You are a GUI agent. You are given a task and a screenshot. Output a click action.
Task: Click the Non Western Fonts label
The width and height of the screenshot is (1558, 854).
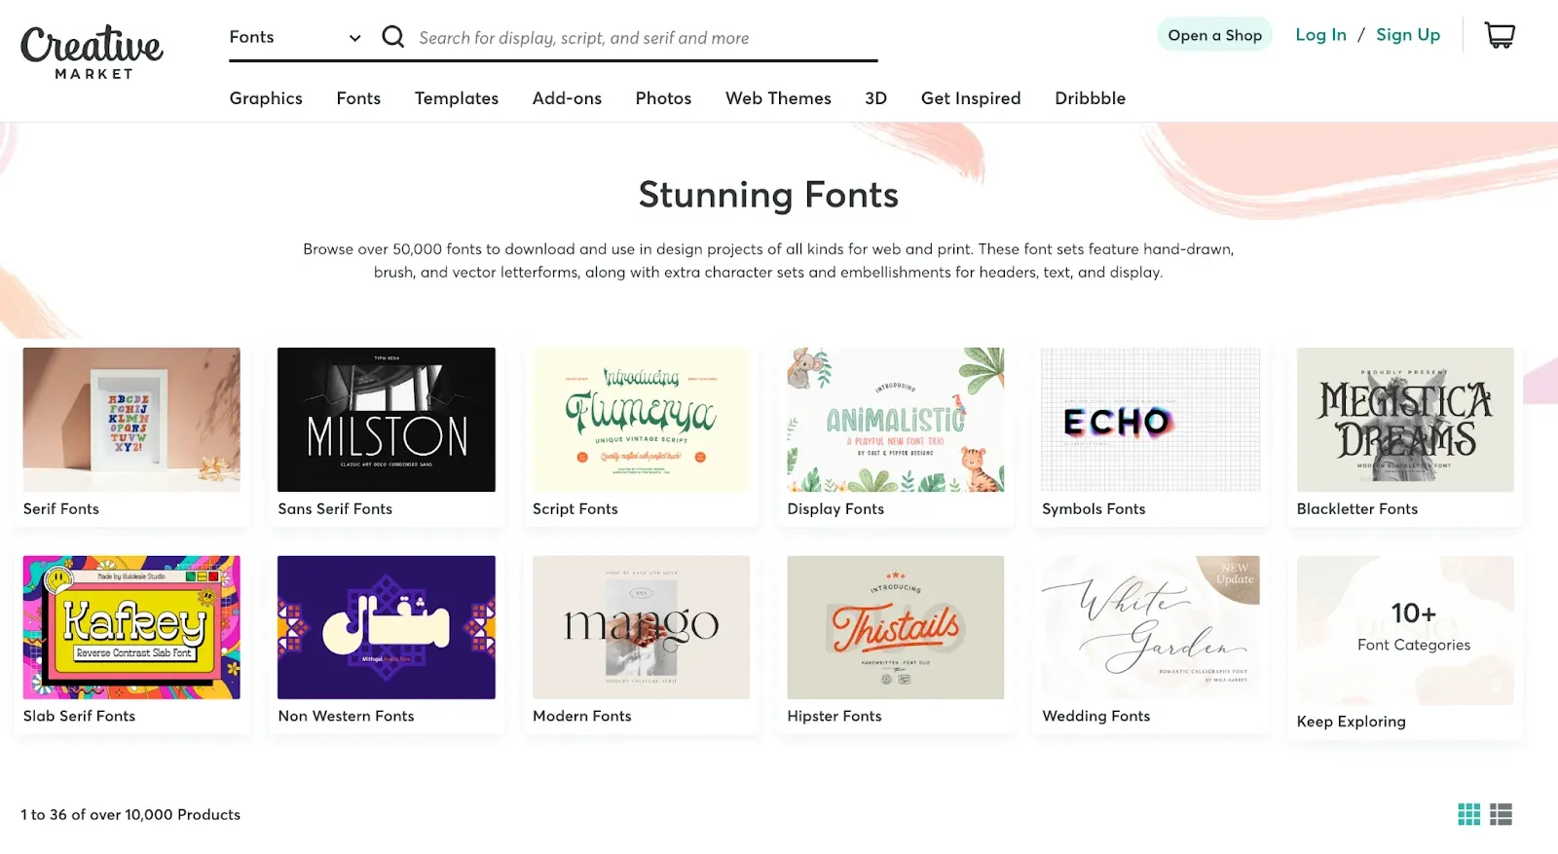coord(346,717)
